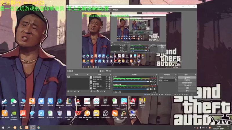Open the WPS Office desktop shortcut
The height and width of the screenshot is (130, 232).
(78, 114)
